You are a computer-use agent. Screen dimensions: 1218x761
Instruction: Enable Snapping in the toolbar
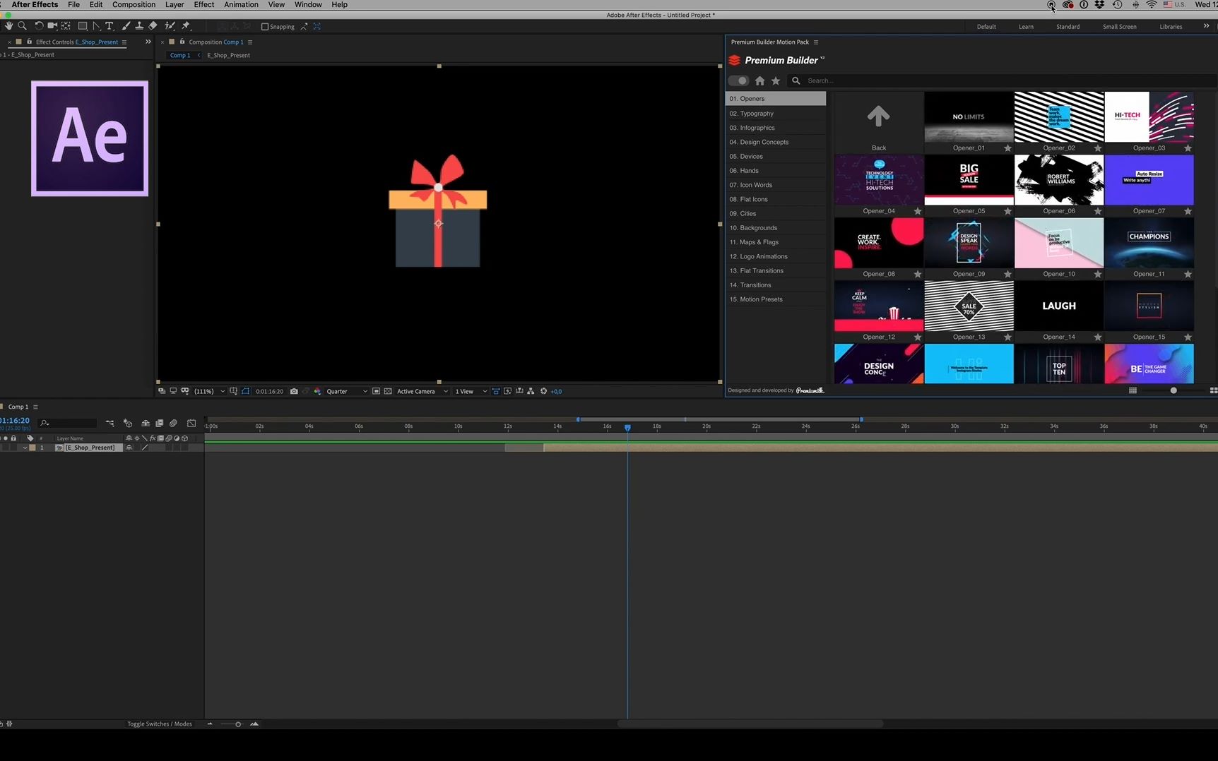264,27
